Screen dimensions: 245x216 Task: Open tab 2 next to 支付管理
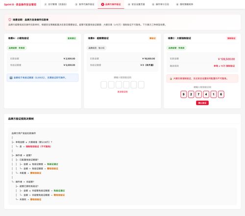(85, 4)
